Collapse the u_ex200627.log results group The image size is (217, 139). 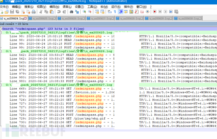tap(1, 85)
